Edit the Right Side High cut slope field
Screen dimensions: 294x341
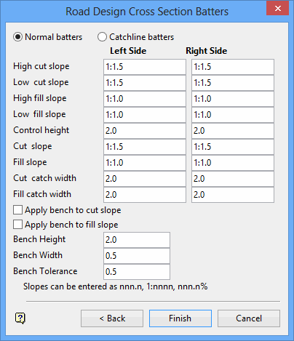pyautogui.click(x=233, y=67)
